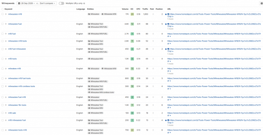Click the SERP features sparkle icon in m18 fuel milwaukee row
263x135 pixels.
click(166, 49)
